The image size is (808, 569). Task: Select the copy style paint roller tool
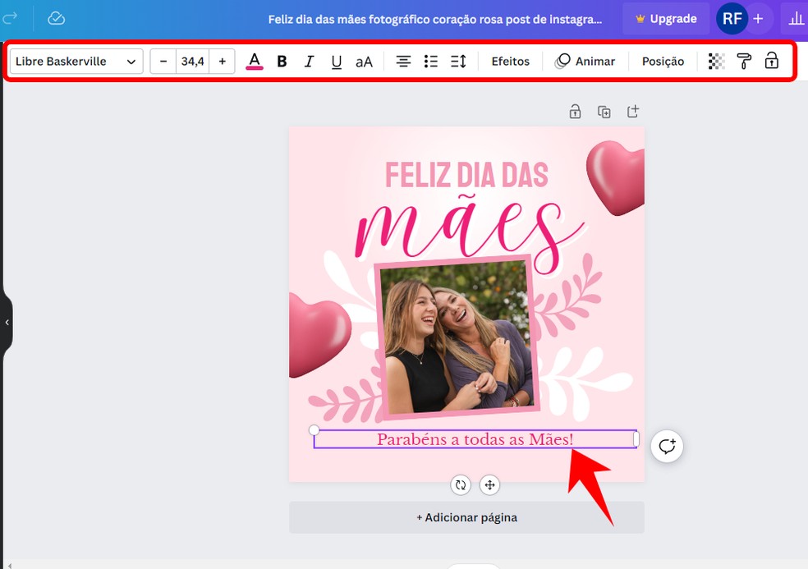pos(743,61)
